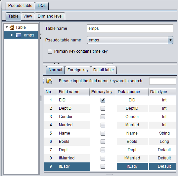Check the primary key box for DeptID

(103, 108)
